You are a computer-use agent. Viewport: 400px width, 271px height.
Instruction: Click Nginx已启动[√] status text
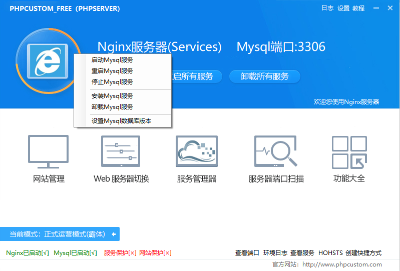(x=28, y=253)
